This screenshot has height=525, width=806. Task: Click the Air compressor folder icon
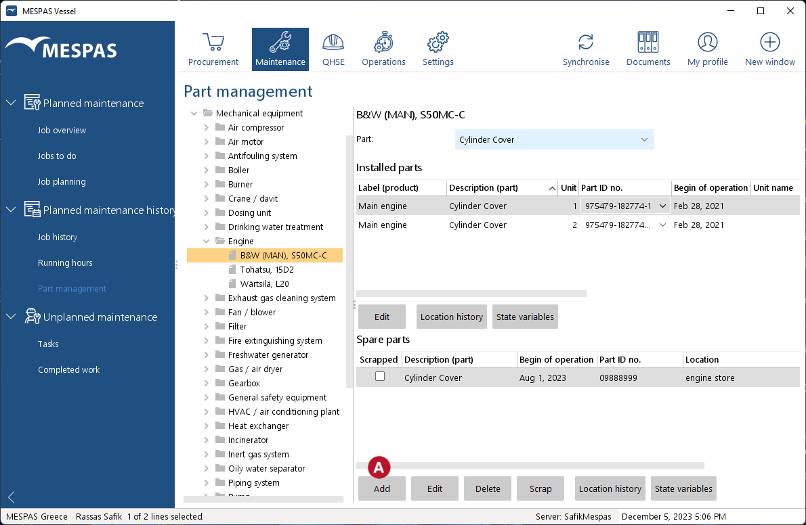[220, 127]
